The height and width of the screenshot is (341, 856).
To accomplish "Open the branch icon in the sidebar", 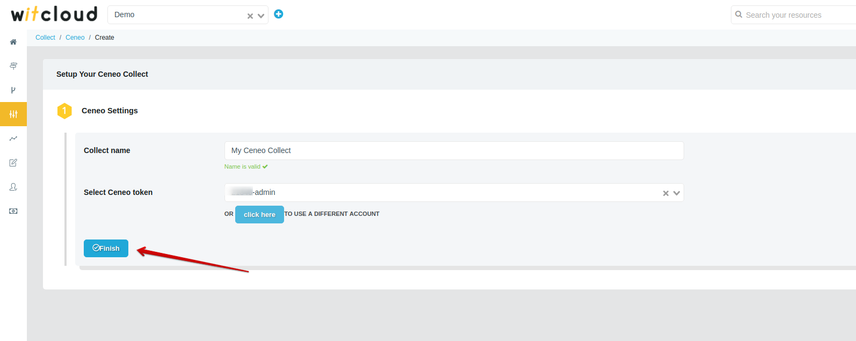I will tap(13, 90).
